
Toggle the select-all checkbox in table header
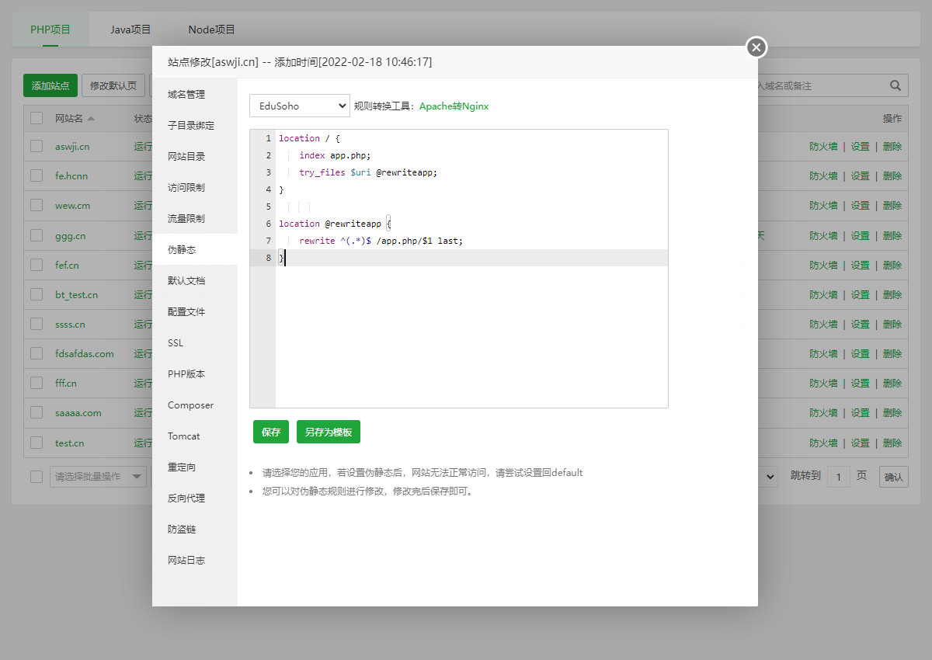coord(37,119)
